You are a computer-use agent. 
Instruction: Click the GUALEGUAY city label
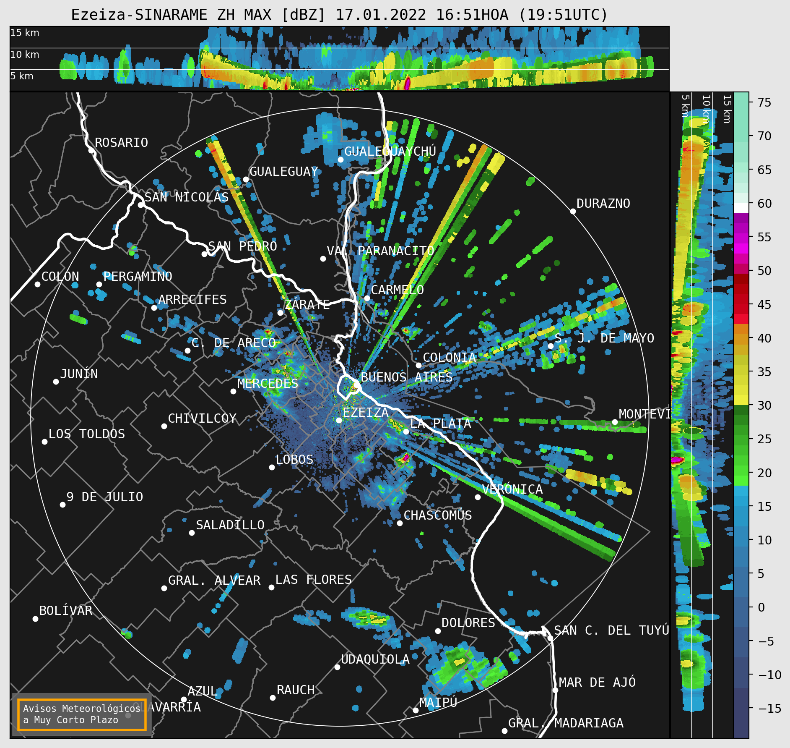pyautogui.click(x=283, y=172)
